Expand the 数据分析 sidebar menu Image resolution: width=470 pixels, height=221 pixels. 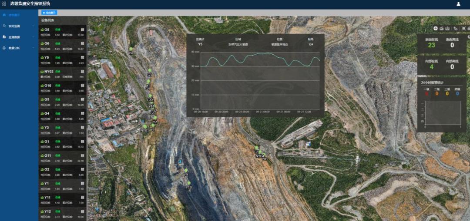[x=19, y=48]
